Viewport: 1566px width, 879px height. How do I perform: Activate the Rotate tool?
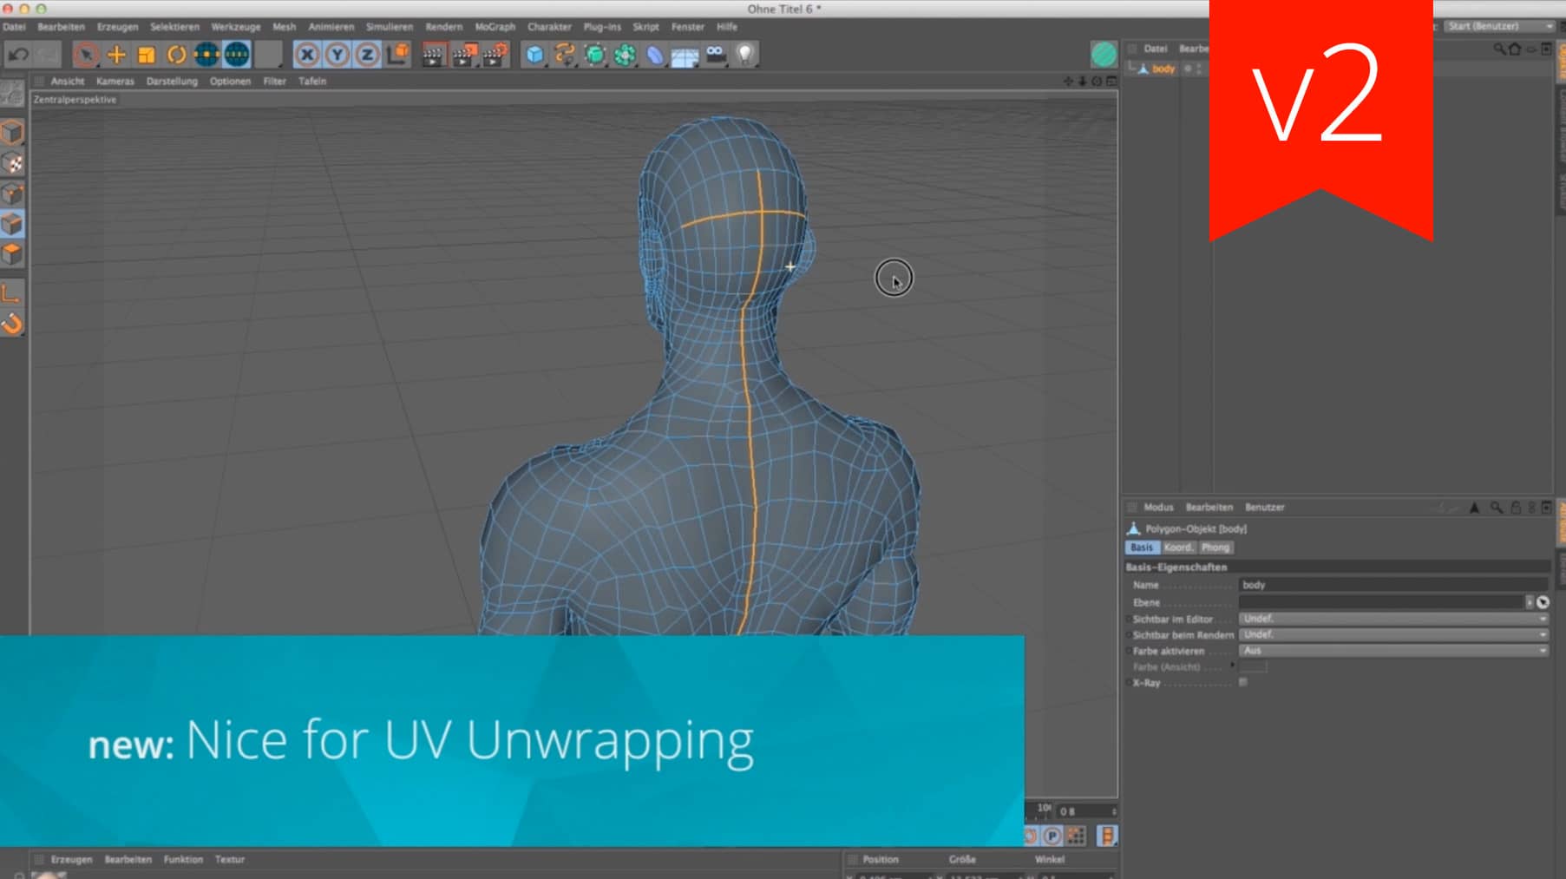point(177,54)
